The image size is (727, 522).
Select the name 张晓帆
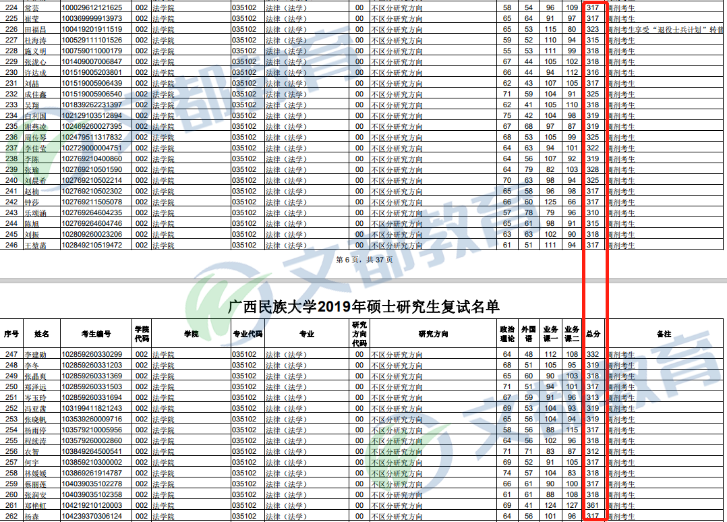point(35,419)
